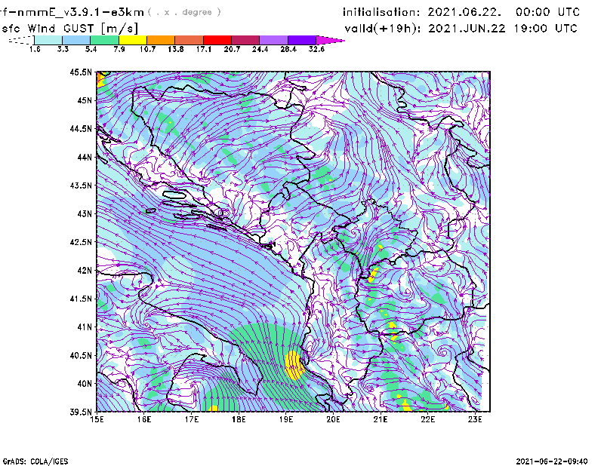Click the 42.5N latitude label
Screen dimensions: 604x466
click(x=81, y=242)
